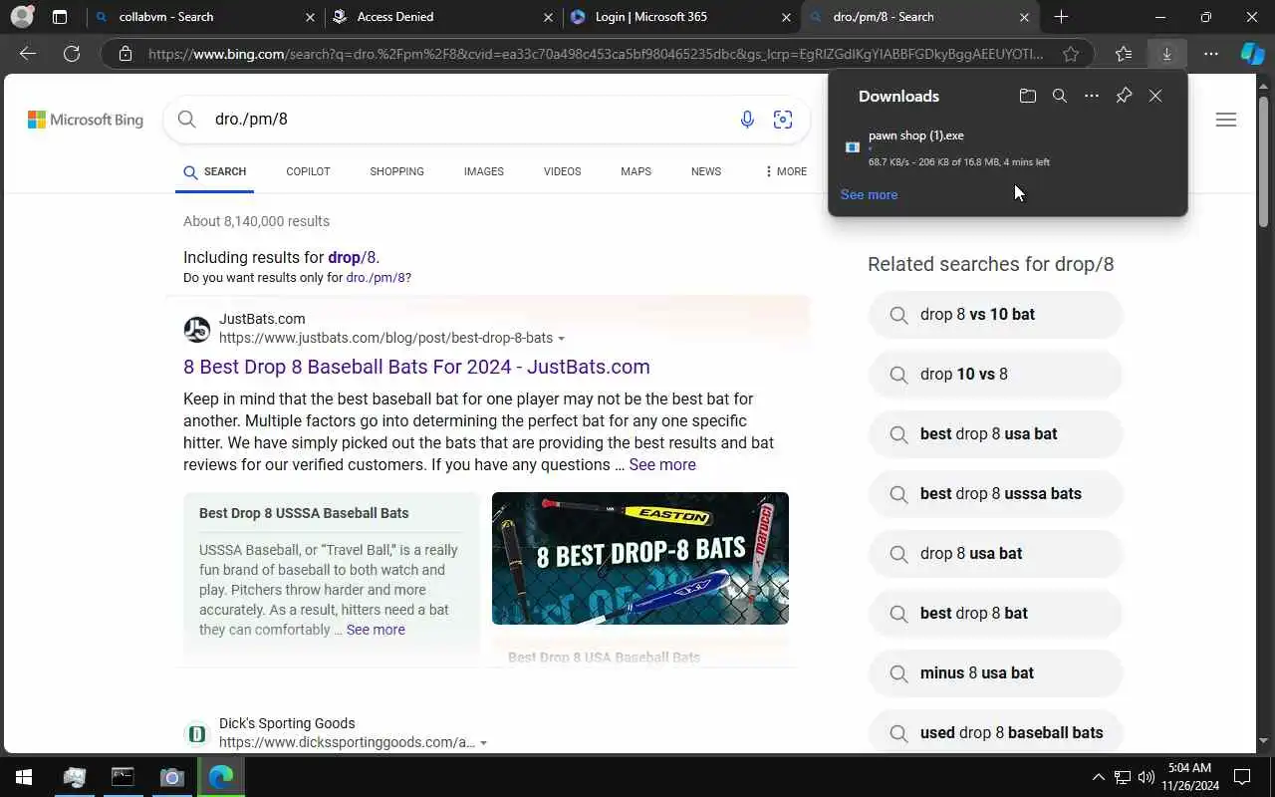Image resolution: width=1275 pixels, height=797 pixels.
Task: Switch to Login | Microsoft 365 tab
Action: [681, 17]
